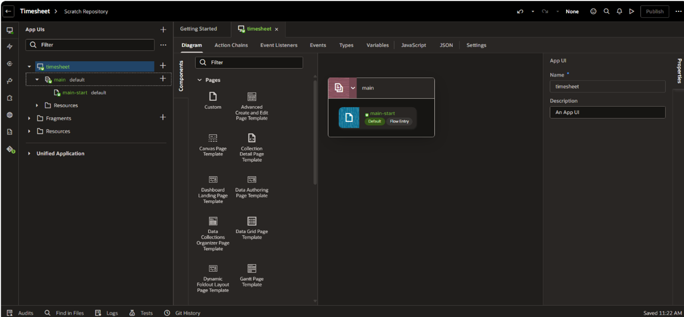Click the Undo arrow in header
This screenshot has width=684, height=317.
520,11
